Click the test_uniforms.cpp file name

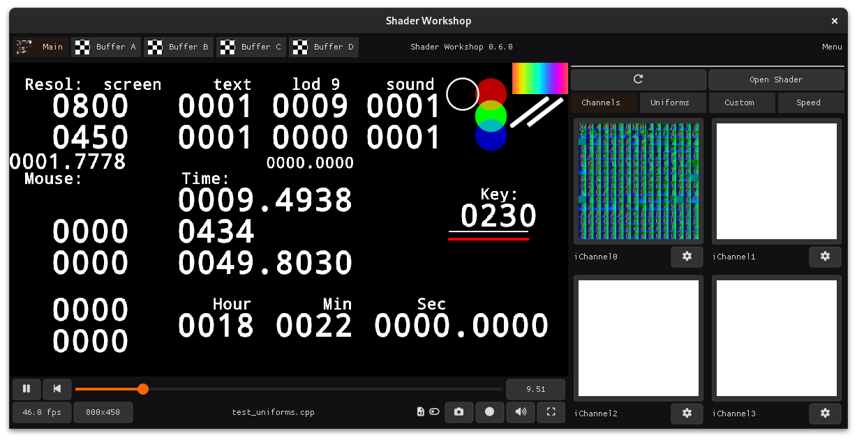(274, 412)
